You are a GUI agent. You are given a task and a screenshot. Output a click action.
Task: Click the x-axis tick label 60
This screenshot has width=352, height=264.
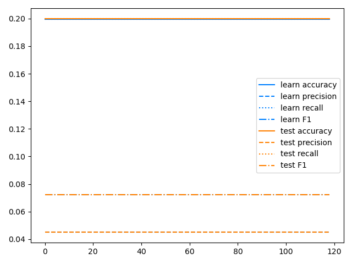click(x=190, y=251)
